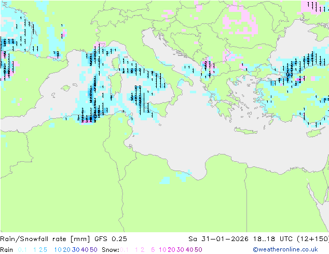Pick the snow 0.1 legend value

tap(124, 250)
